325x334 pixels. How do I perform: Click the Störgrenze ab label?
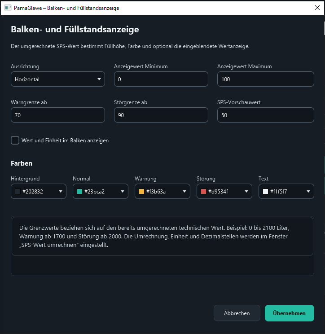[131, 102]
